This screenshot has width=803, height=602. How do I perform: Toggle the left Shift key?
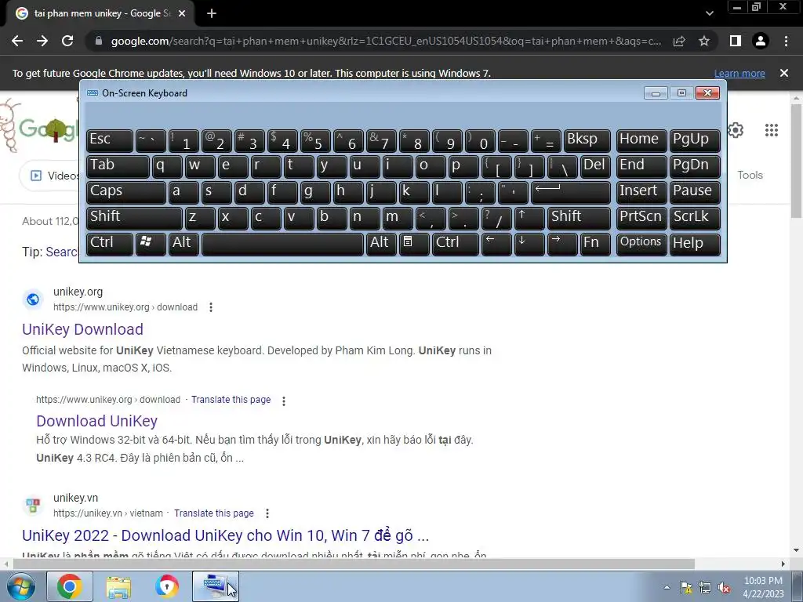pyautogui.click(x=134, y=218)
